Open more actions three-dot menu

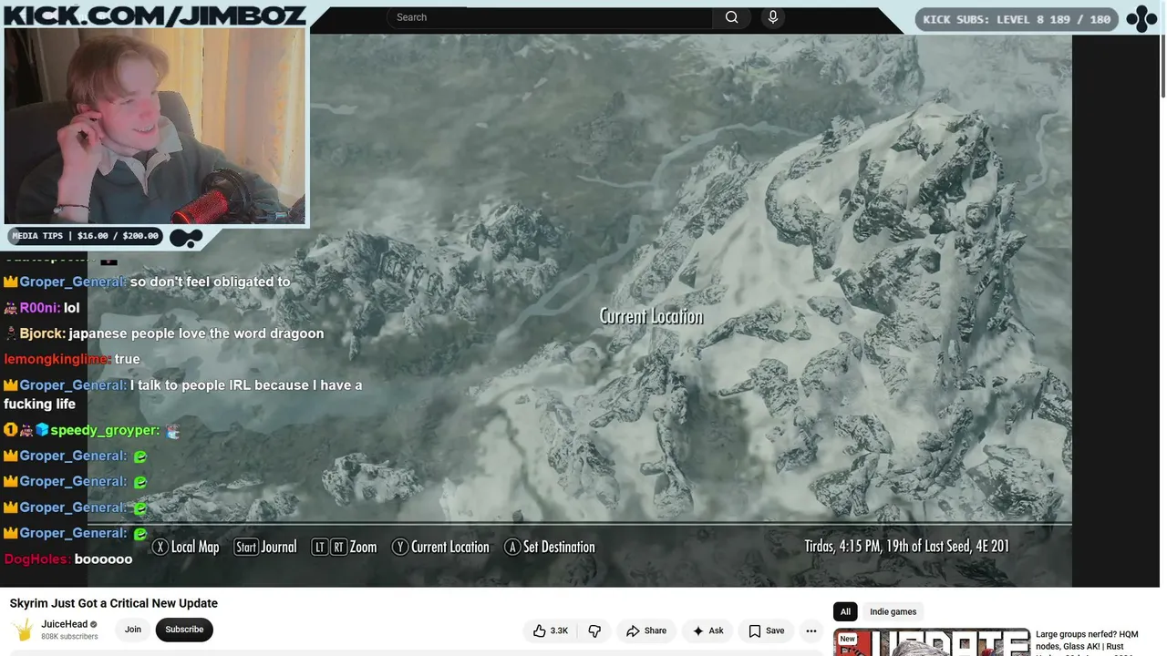[811, 630]
